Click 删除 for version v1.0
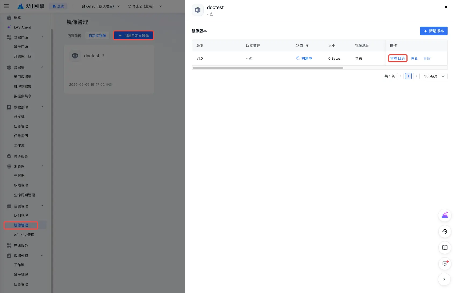The height and width of the screenshot is (293, 454). pyautogui.click(x=427, y=58)
